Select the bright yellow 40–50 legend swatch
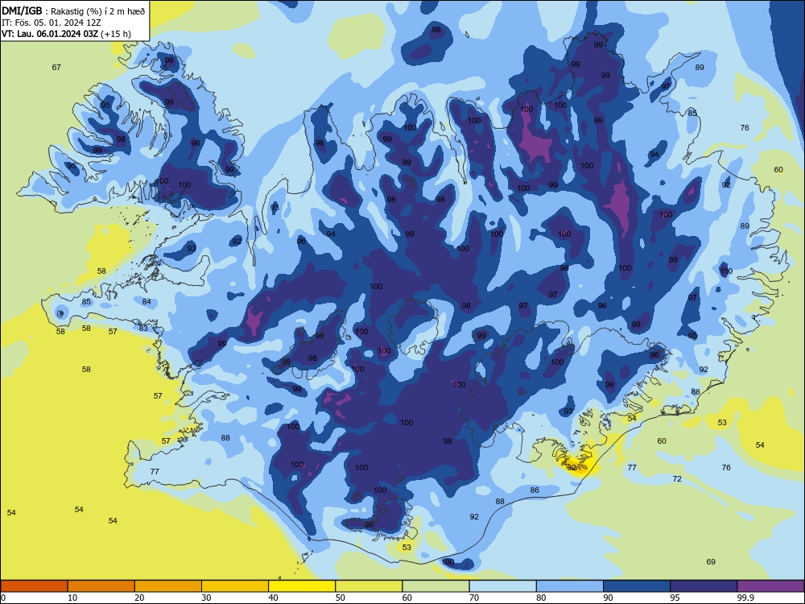 coord(302,586)
